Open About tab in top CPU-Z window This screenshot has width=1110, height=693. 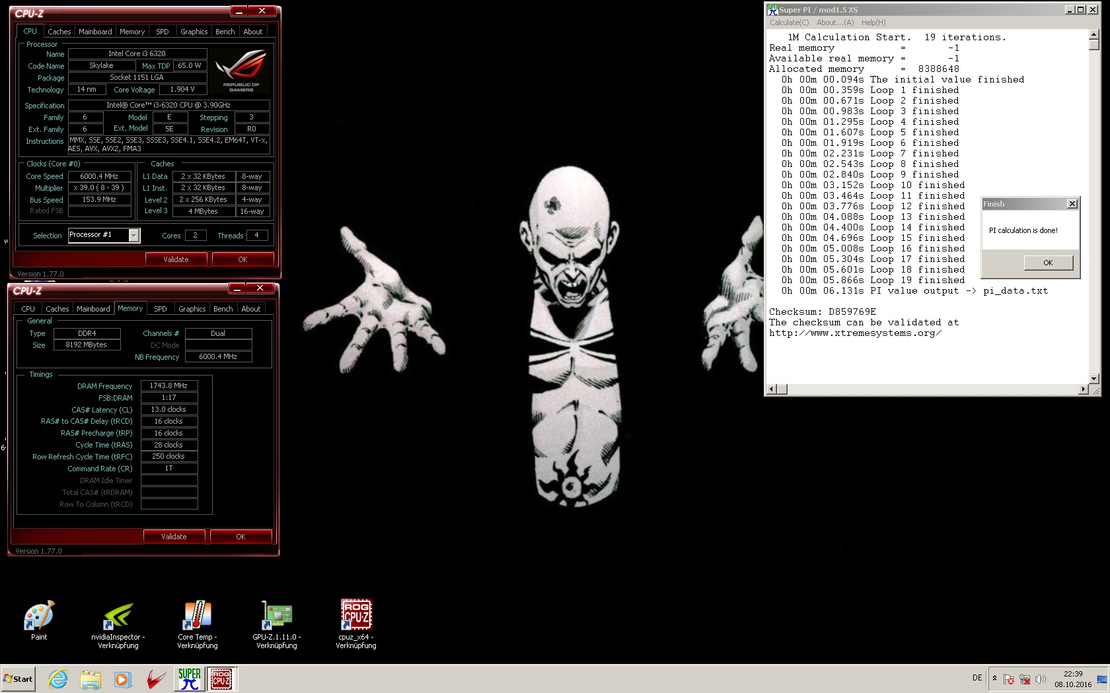coord(253,32)
